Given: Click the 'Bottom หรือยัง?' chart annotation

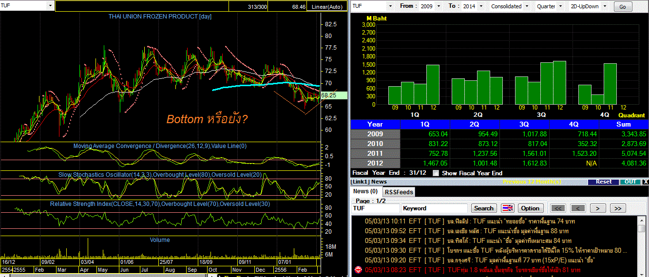Looking at the screenshot, I should click(x=207, y=119).
